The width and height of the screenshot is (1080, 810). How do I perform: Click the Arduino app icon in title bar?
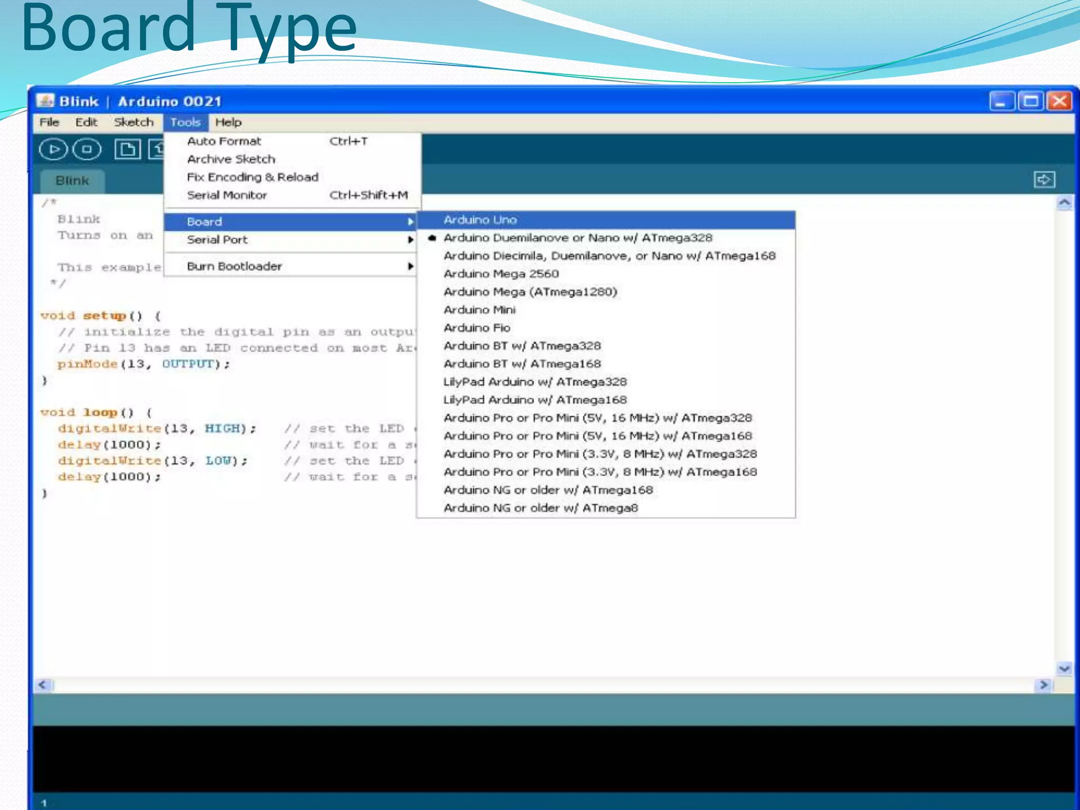click(x=45, y=101)
